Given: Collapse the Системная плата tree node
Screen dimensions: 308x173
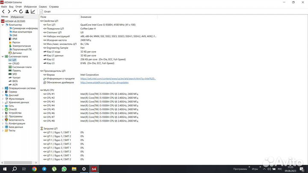Looking at the screenshot, I should tap(3, 56).
